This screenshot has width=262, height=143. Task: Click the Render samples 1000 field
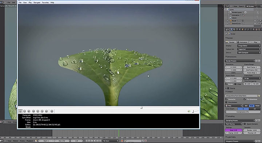pos(252,130)
